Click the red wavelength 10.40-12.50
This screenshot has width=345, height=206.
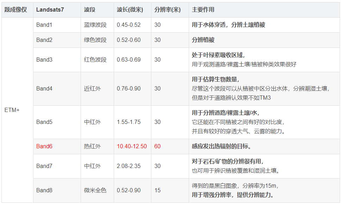click(x=132, y=146)
